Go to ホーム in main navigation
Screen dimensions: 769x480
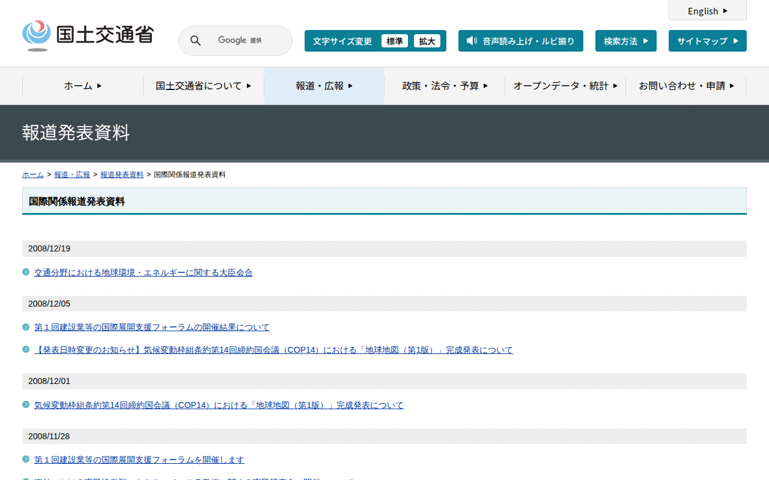83,86
